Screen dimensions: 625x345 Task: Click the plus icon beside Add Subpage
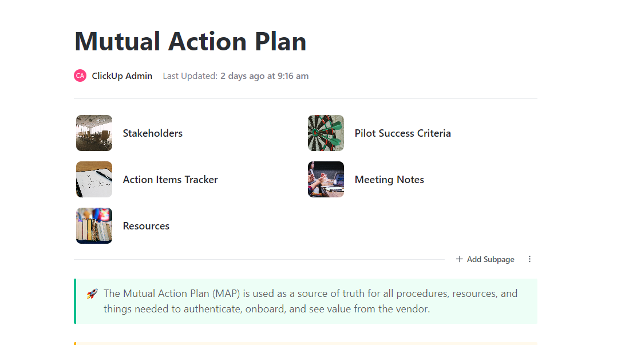[459, 259]
